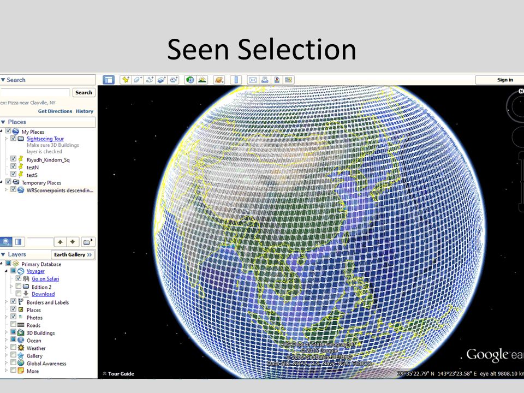Expand the 3D Buildings layer
The width and height of the screenshot is (524, 393).
tap(6, 332)
